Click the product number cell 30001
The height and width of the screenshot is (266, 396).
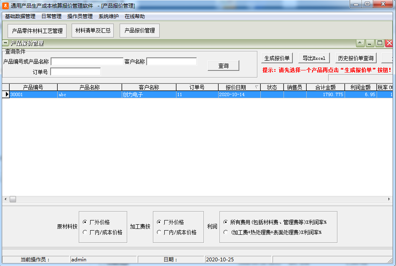[x=33, y=94]
